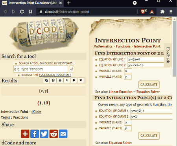
Task: Share on Twitter
Action: (44, 134)
